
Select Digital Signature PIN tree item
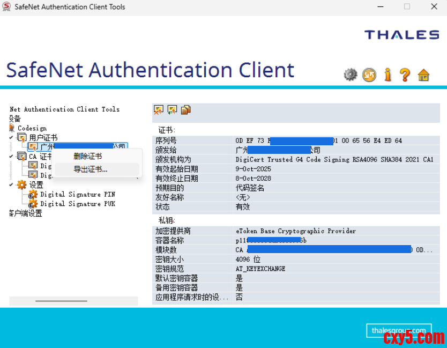point(78,195)
